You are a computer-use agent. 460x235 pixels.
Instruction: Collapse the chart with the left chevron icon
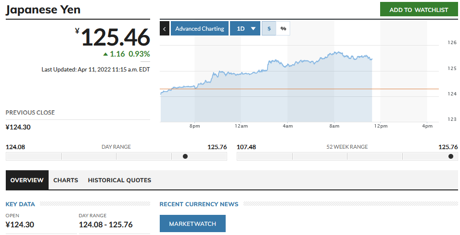[164, 29]
